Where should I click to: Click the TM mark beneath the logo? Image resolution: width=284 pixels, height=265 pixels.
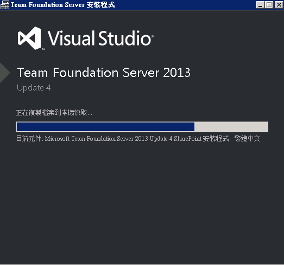click(43, 49)
